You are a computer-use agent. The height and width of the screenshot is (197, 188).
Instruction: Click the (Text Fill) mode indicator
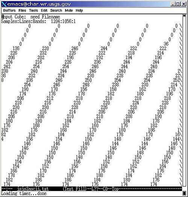[74, 189]
